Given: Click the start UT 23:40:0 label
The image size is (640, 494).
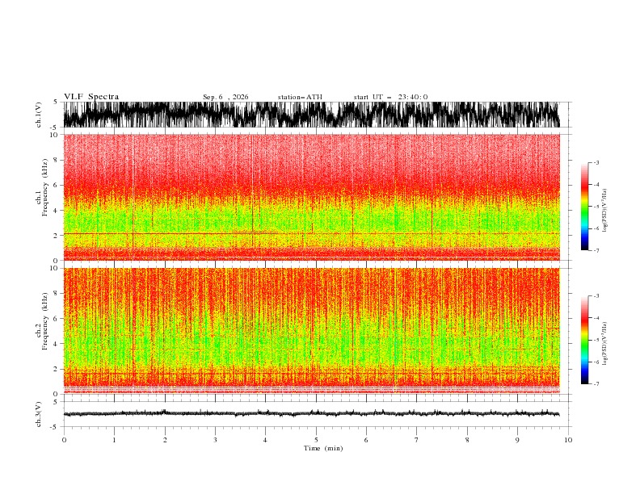Looking at the screenshot, I should click(390, 97).
